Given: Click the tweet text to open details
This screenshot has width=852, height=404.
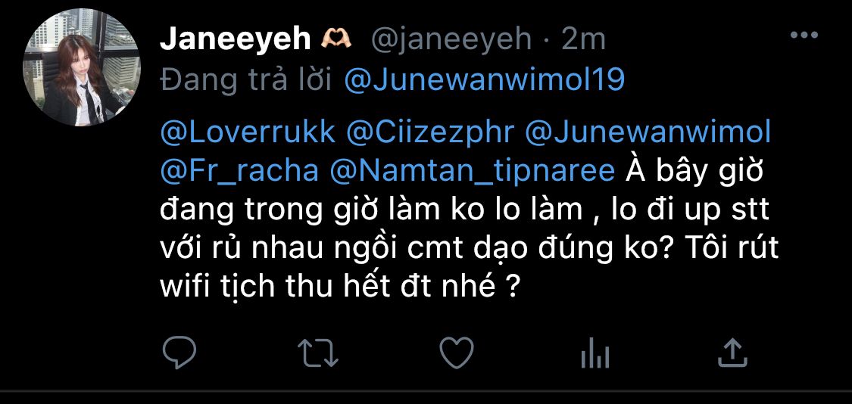Looking at the screenshot, I should tap(470, 209).
